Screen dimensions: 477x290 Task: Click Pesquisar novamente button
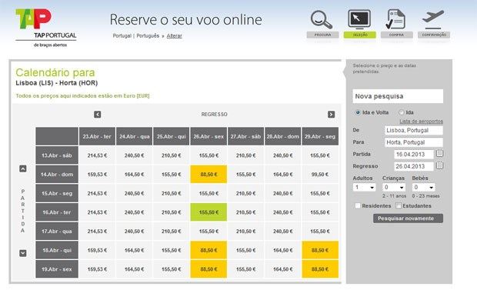(x=408, y=218)
